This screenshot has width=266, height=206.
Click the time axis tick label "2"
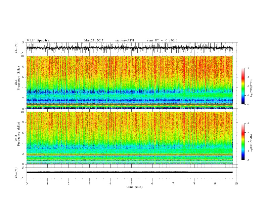pyautogui.click(x=69, y=183)
